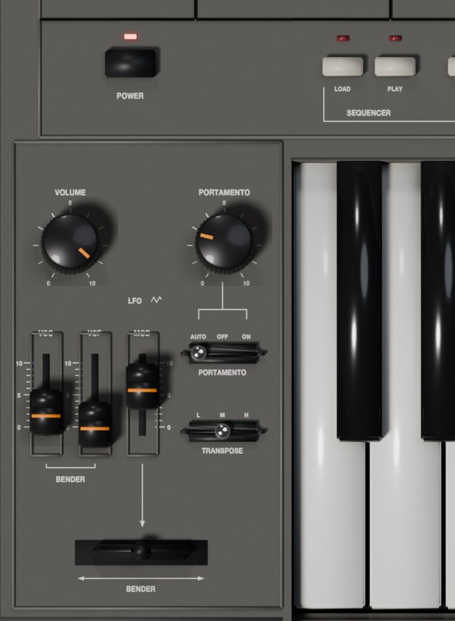The width and height of the screenshot is (455, 621).
Task: Click the red LED above Load
Action: 343,38
